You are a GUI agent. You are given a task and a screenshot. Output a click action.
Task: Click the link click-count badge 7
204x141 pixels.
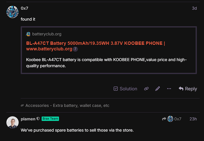(x=75, y=49)
